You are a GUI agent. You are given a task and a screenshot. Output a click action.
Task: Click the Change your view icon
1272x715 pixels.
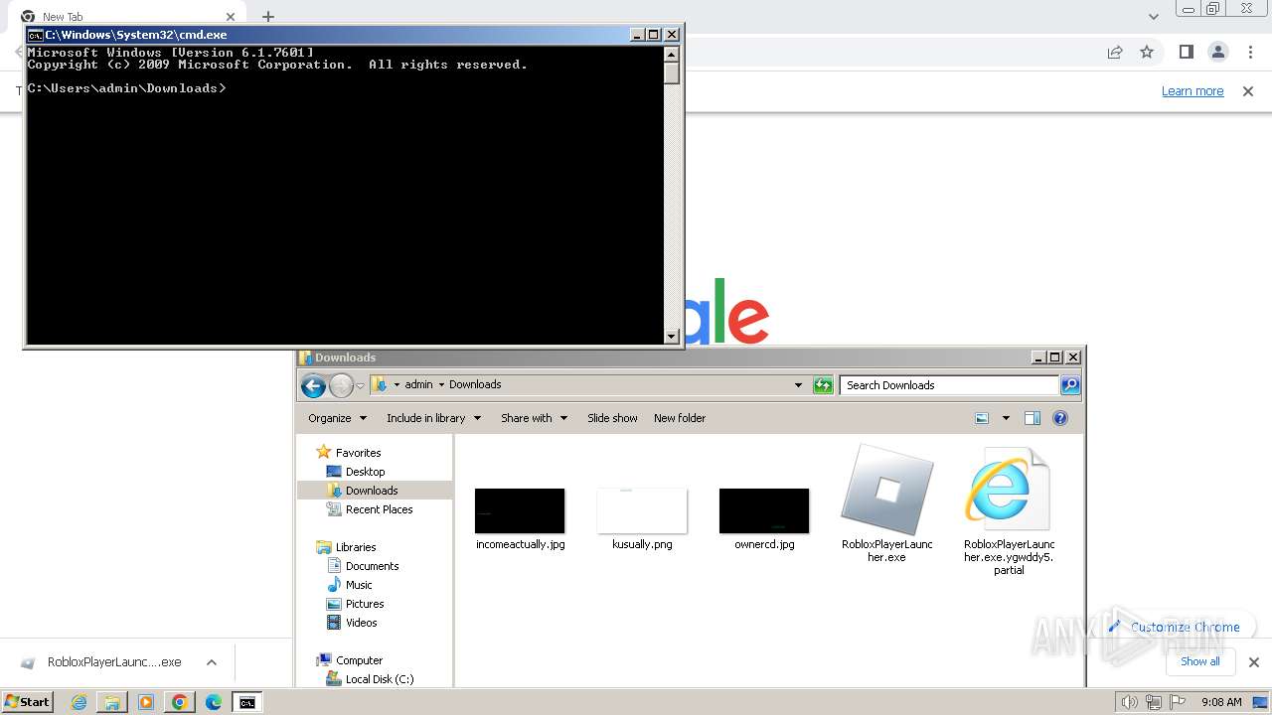pyautogui.click(x=982, y=418)
